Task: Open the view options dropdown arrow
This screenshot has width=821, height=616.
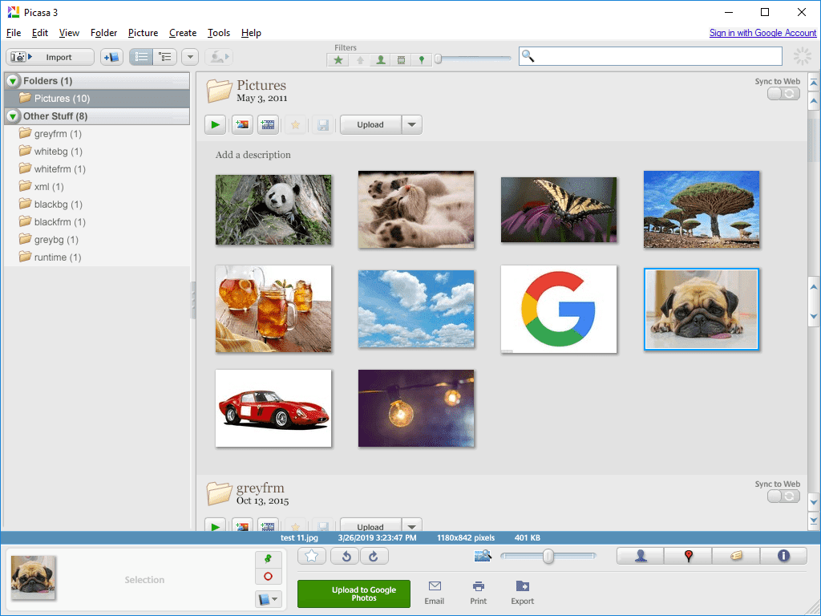Action: pyautogui.click(x=190, y=57)
